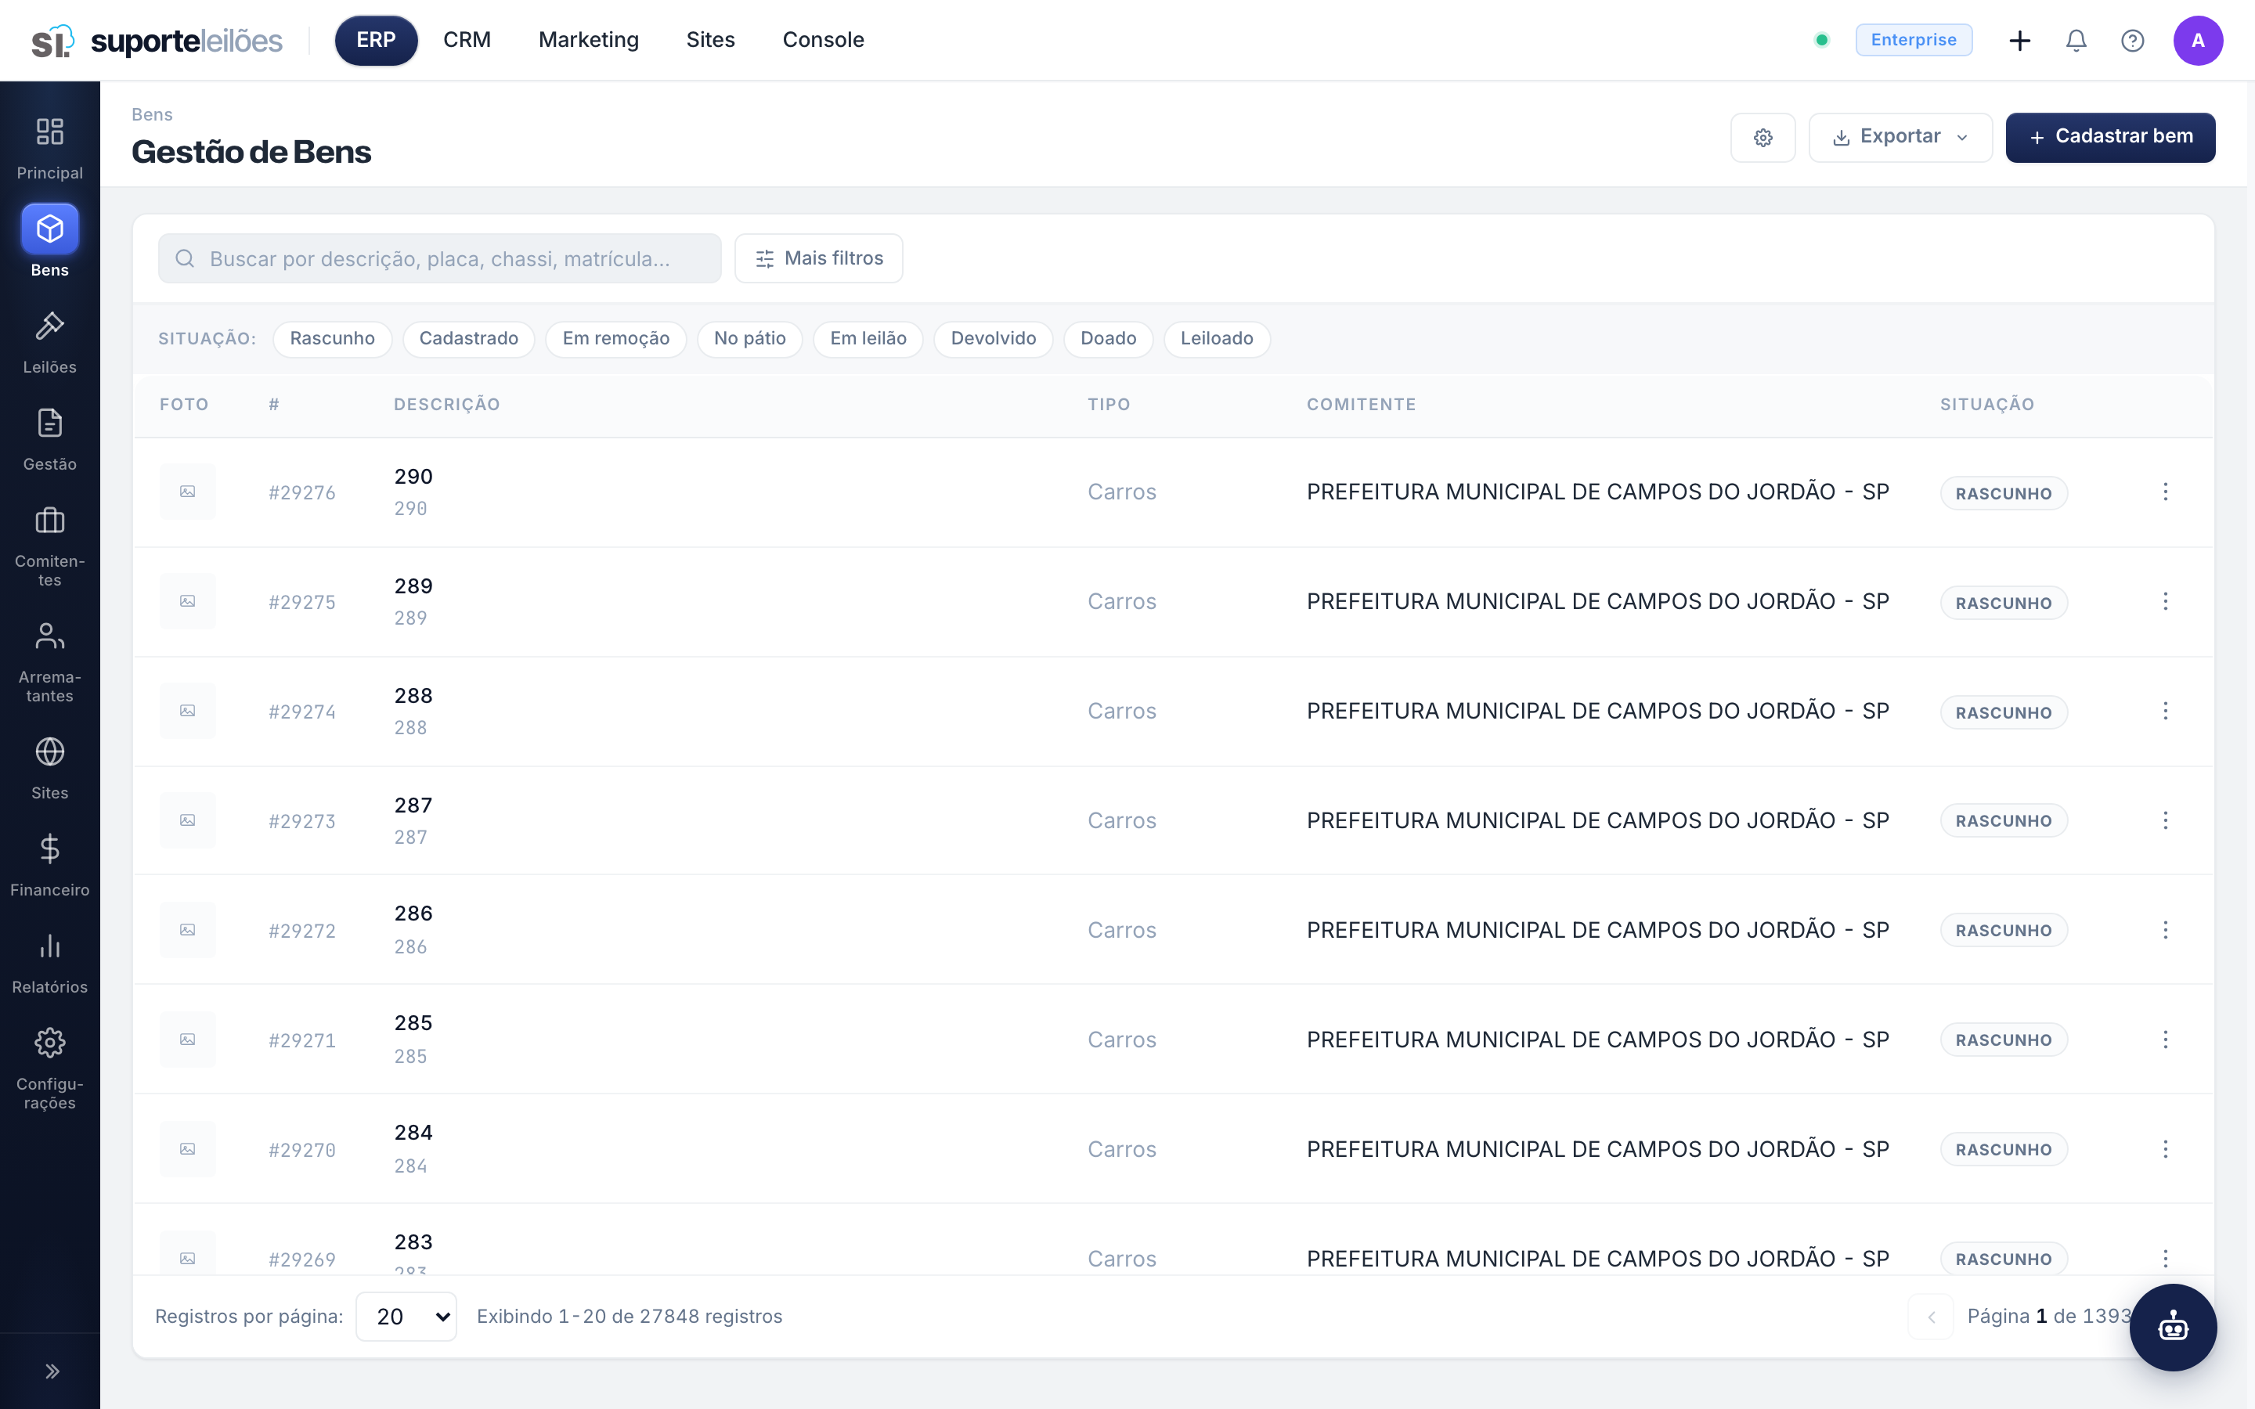2255x1409 pixels.
Task: Switch to ERP module tab
Action: [376, 40]
